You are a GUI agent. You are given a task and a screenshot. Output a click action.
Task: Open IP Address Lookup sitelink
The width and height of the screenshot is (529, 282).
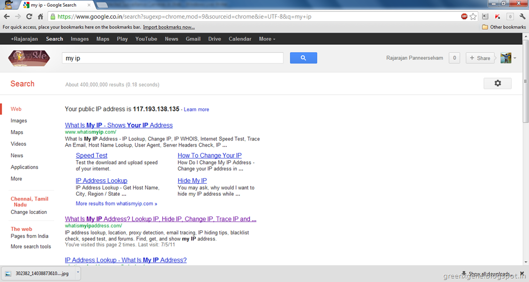tap(102, 181)
